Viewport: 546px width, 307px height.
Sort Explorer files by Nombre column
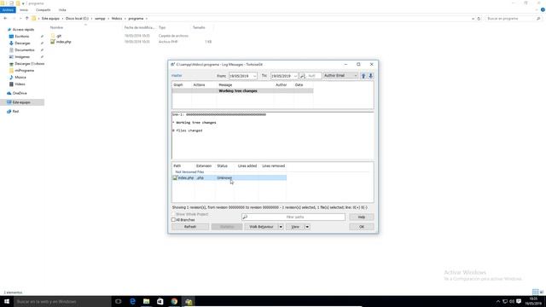pos(56,27)
